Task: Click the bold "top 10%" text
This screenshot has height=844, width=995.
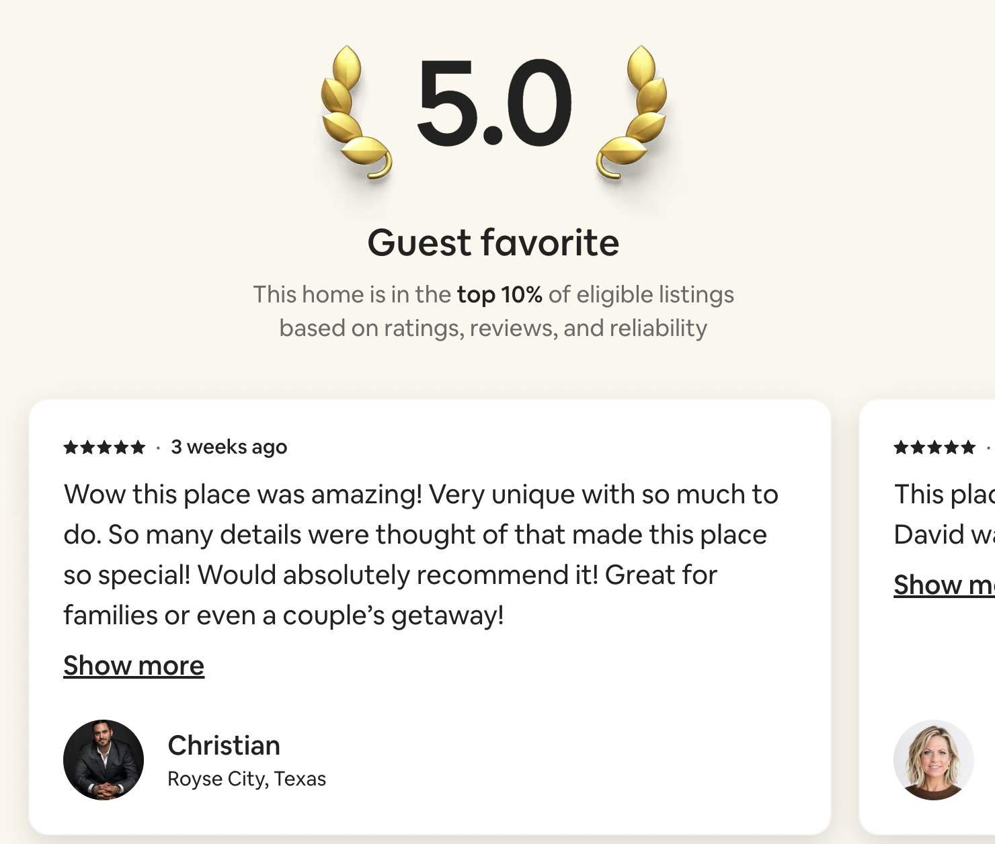Action: [500, 294]
